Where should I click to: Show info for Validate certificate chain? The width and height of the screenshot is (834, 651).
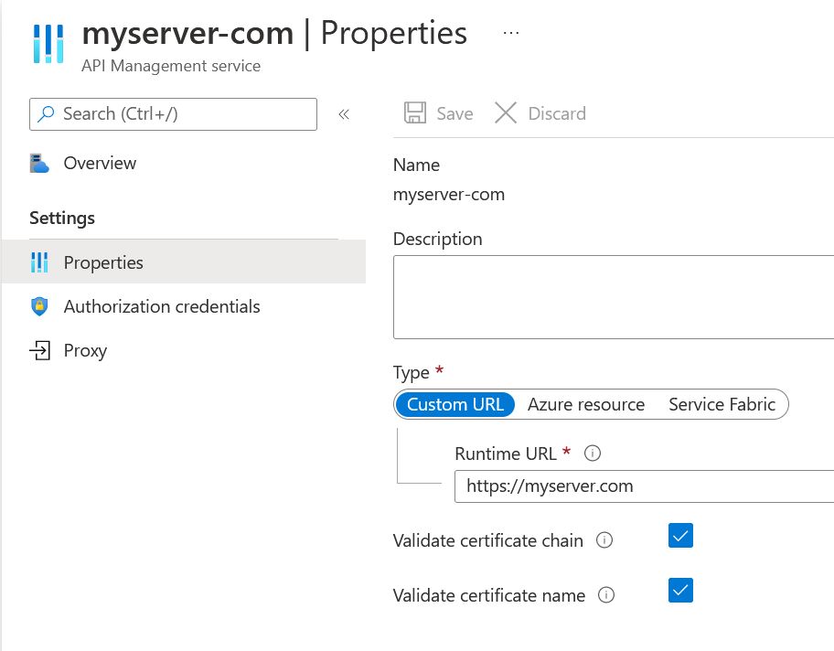pos(604,539)
